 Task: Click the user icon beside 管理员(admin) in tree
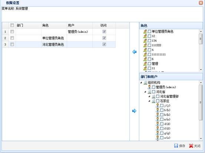click(149, 87)
